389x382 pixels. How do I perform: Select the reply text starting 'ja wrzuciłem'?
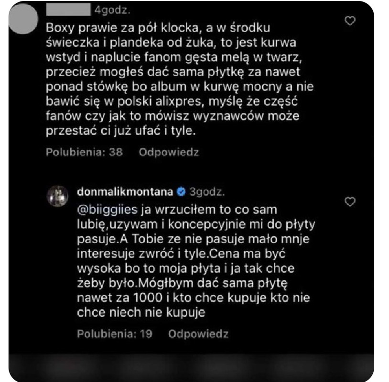[196, 261]
